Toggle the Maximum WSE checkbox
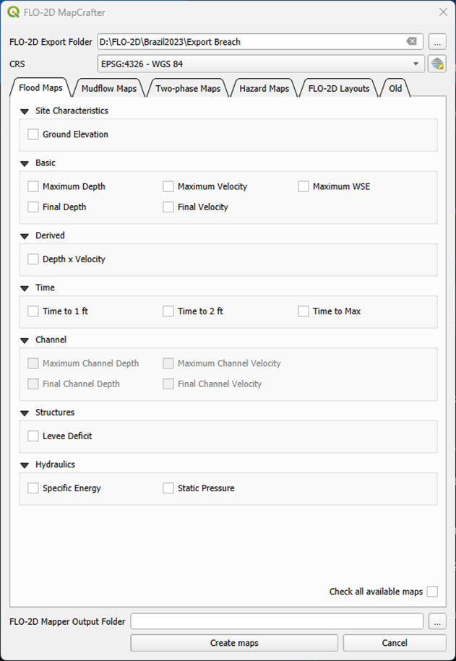The height and width of the screenshot is (661, 456). pyautogui.click(x=304, y=186)
